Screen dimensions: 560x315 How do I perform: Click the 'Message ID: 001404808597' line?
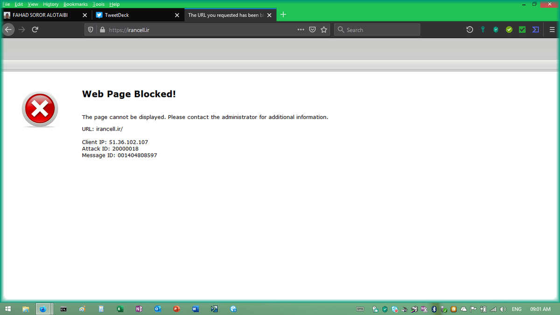point(119,155)
